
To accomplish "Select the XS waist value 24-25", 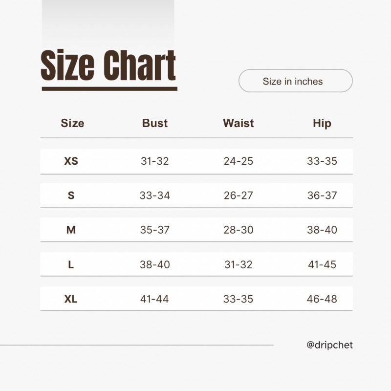I will coord(239,161).
